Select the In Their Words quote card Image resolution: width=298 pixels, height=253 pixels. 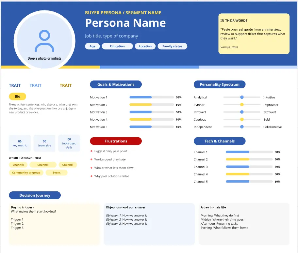pyautogui.click(x=254, y=34)
